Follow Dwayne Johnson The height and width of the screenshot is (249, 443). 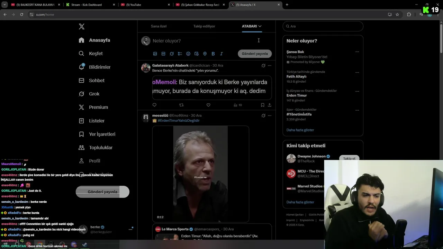point(349,158)
